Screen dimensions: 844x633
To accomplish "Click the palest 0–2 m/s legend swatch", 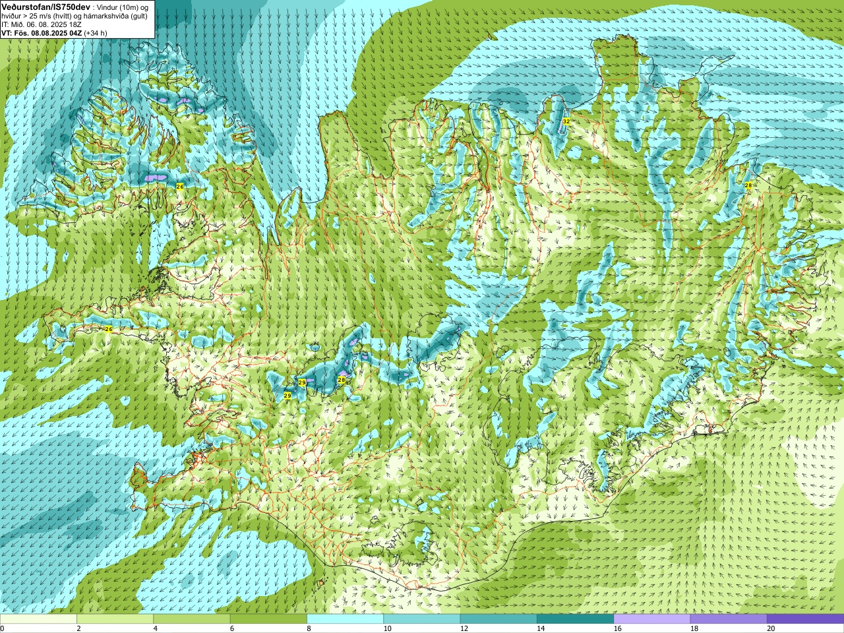I will [38, 619].
